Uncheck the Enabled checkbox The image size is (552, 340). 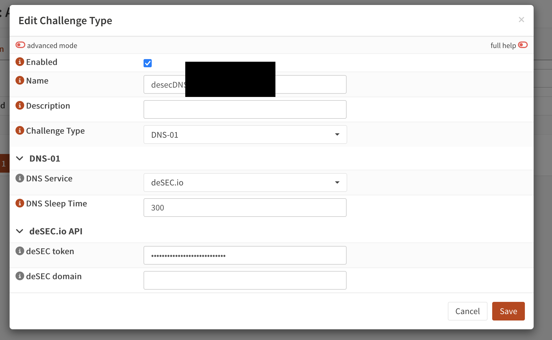(148, 63)
